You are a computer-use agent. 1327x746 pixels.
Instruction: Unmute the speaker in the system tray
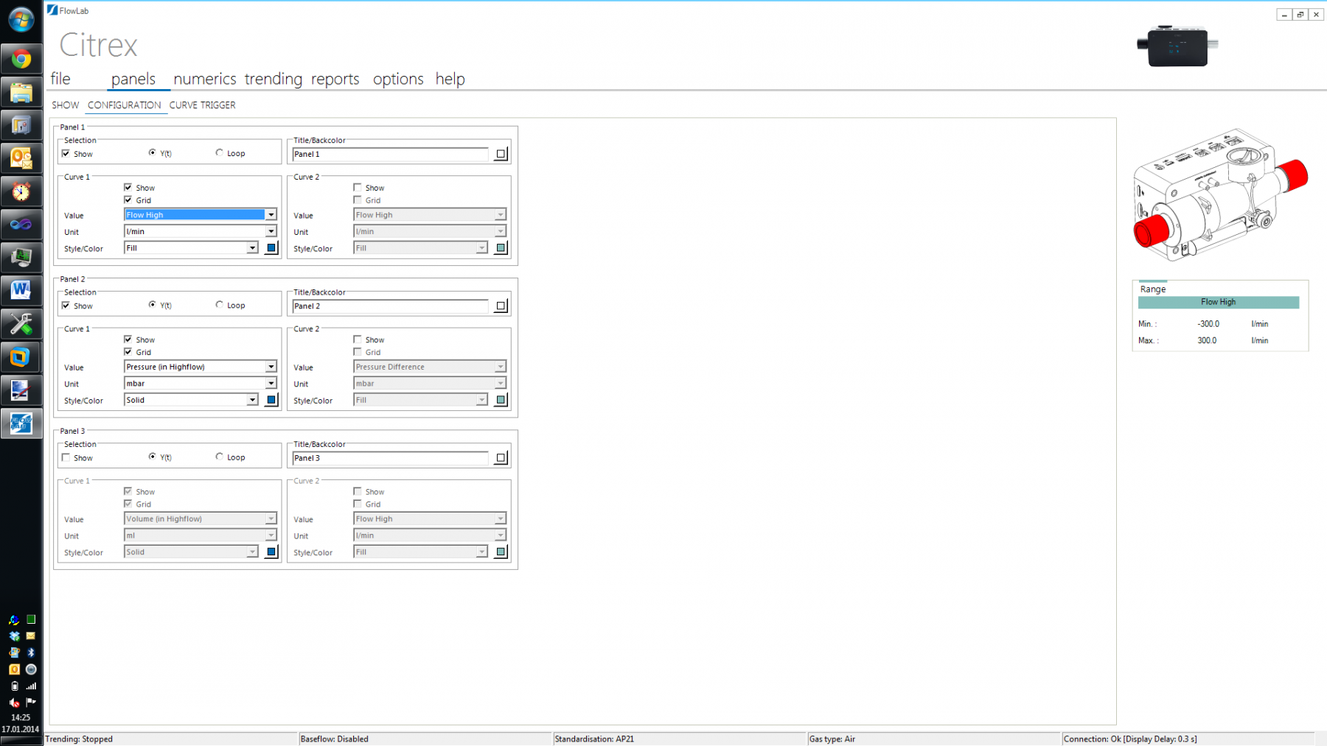tap(14, 702)
